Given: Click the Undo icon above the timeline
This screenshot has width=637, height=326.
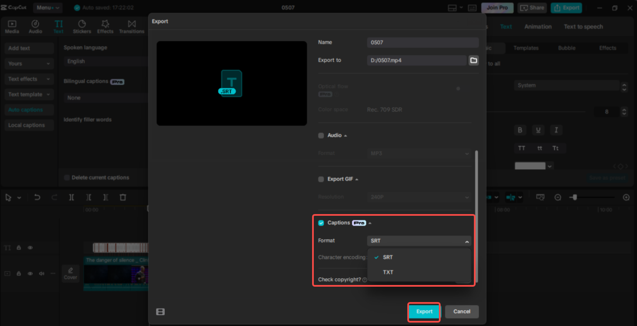Looking at the screenshot, I should tap(37, 197).
